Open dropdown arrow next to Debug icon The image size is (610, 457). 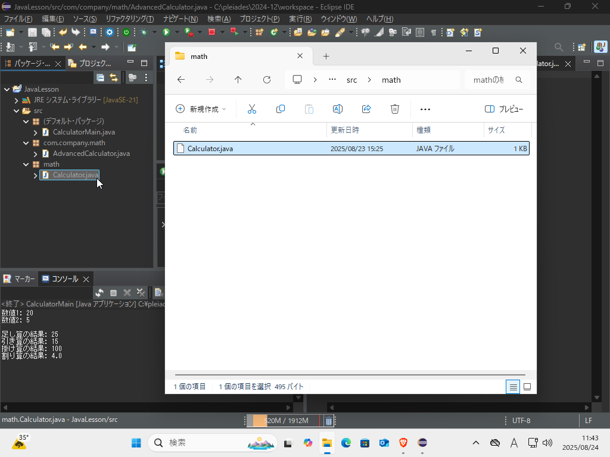154,33
